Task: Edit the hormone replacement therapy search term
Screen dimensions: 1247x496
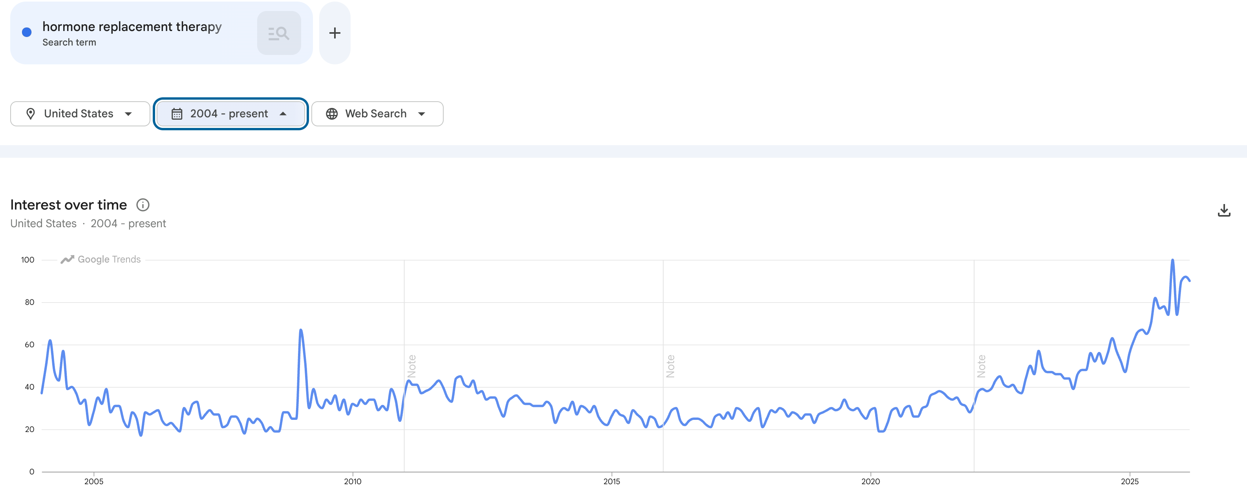Action: point(132,27)
